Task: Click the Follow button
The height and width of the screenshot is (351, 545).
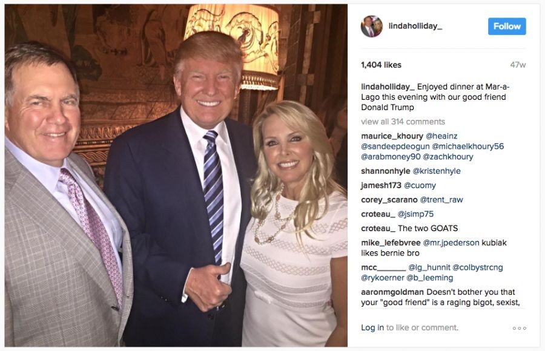Action: 507,27
